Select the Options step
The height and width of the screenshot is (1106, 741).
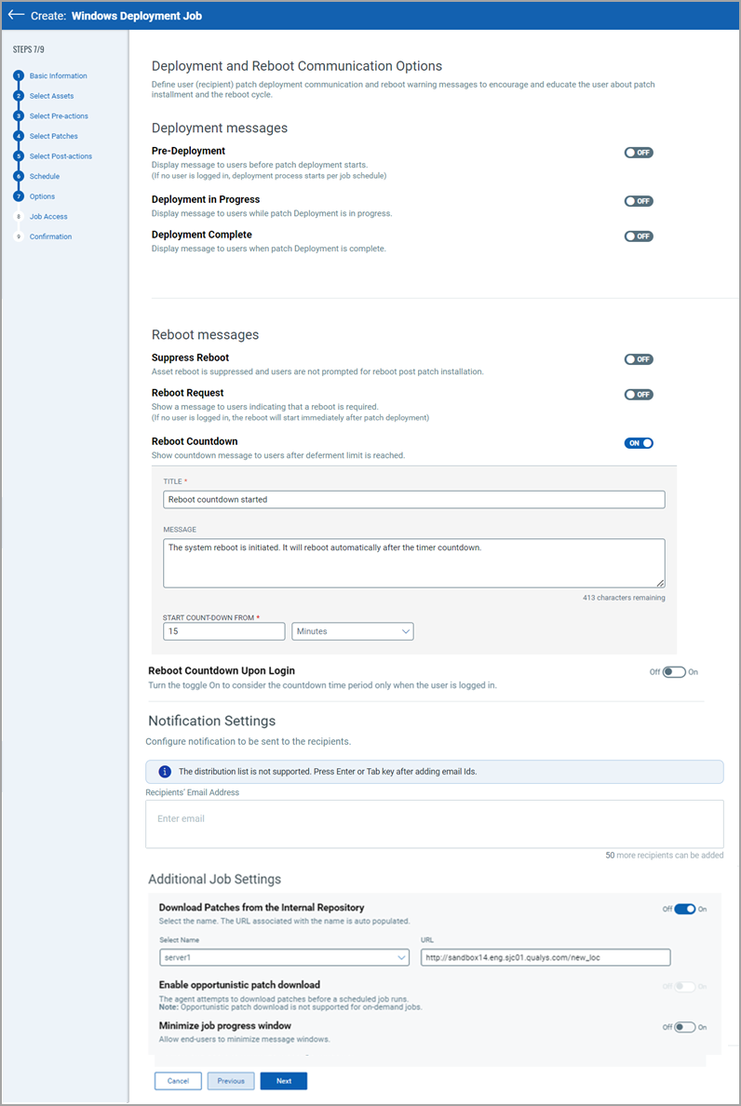42,196
